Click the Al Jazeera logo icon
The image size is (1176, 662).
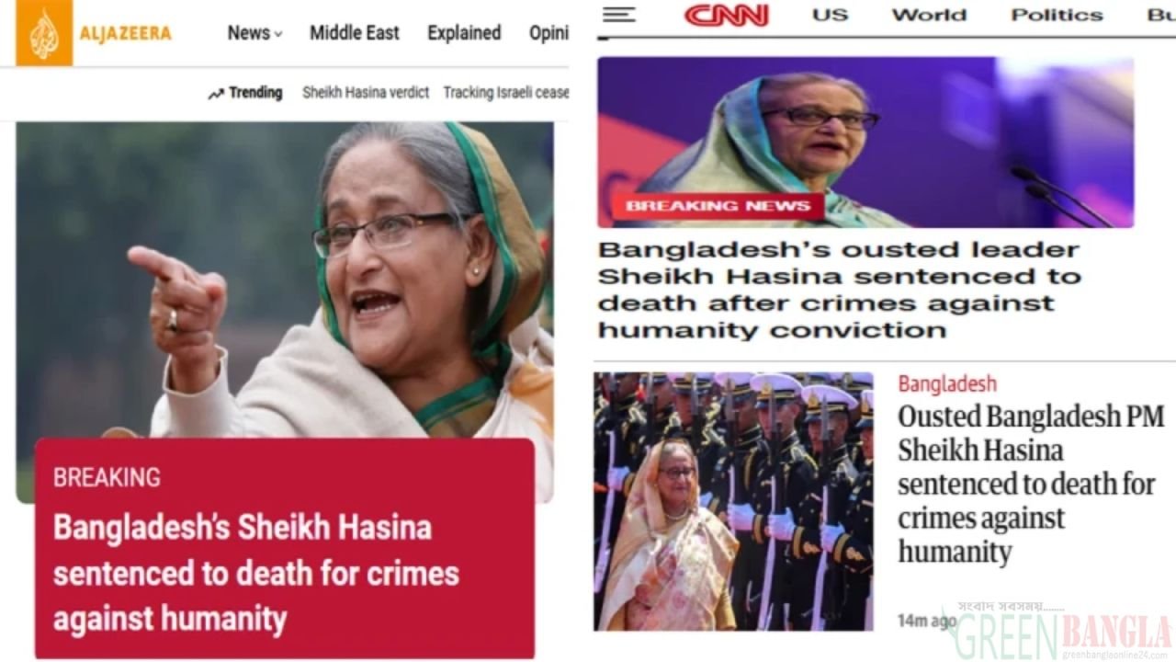point(44,33)
